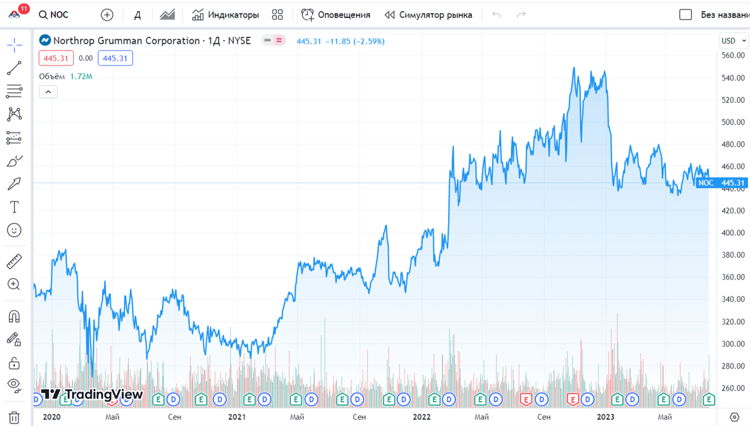This screenshot has width=750, height=426.
Task: Open the TradingView menu with notification badge
Action: pos(15,14)
